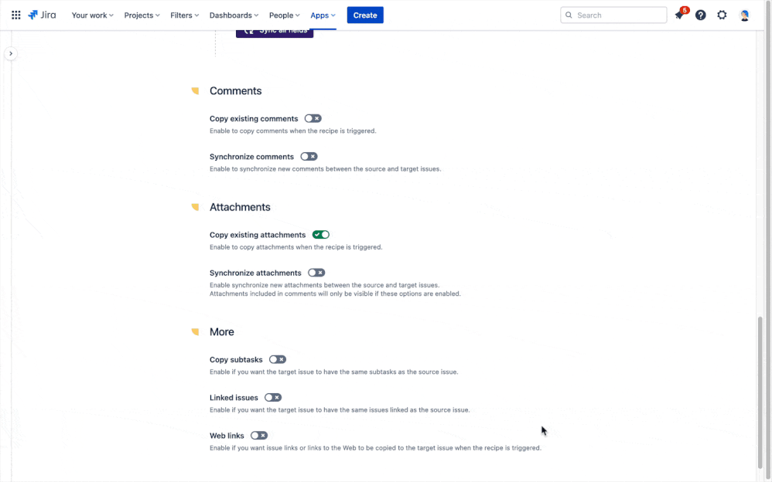Click the Jira logo
This screenshot has height=482, width=772.
click(42, 14)
